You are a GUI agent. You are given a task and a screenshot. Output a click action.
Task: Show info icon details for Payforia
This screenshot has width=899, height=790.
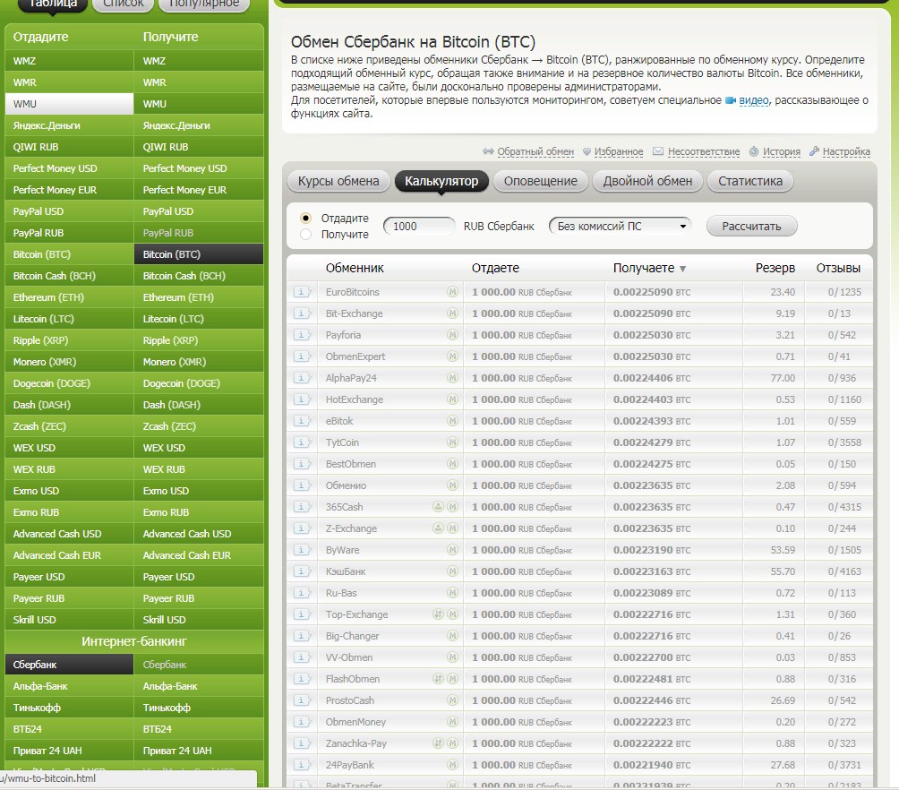(x=302, y=335)
